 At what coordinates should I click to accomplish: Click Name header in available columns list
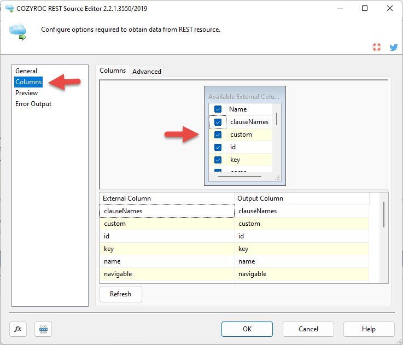(x=249, y=109)
